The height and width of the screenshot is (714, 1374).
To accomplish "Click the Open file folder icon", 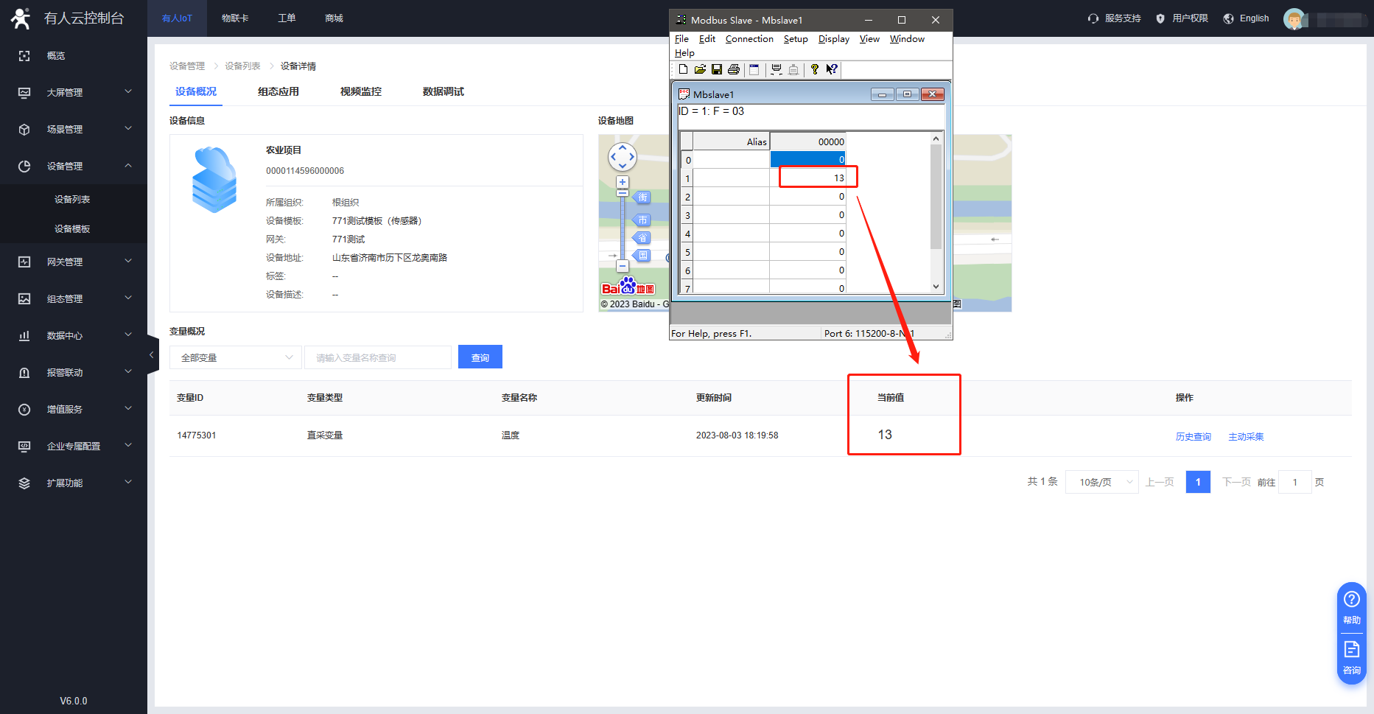I will (700, 69).
